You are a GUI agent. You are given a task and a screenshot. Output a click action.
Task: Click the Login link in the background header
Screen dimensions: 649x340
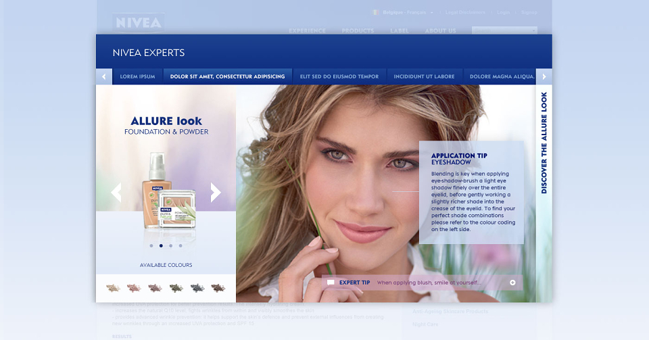pos(503,12)
